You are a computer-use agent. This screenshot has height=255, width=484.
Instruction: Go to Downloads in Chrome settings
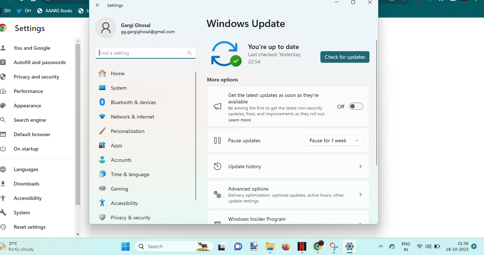click(x=26, y=184)
